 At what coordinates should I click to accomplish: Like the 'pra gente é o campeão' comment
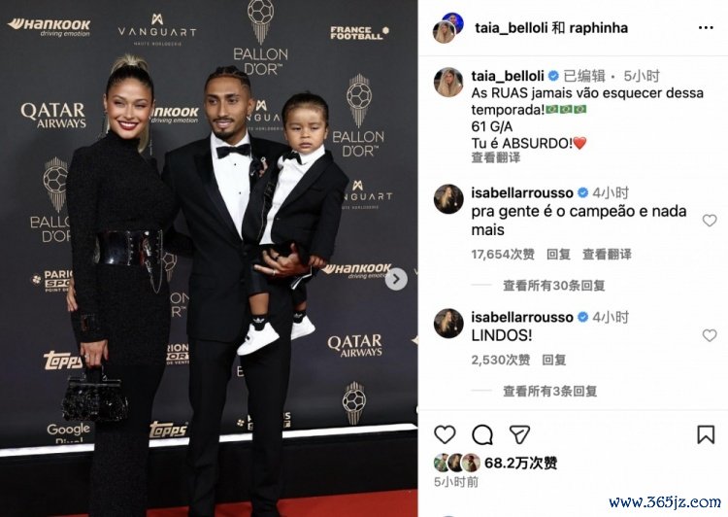tap(709, 220)
